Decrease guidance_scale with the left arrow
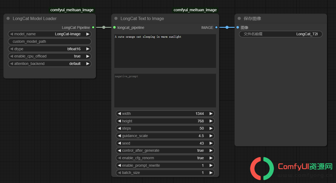This screenshot has width=336, height=183. pos(119,136)
